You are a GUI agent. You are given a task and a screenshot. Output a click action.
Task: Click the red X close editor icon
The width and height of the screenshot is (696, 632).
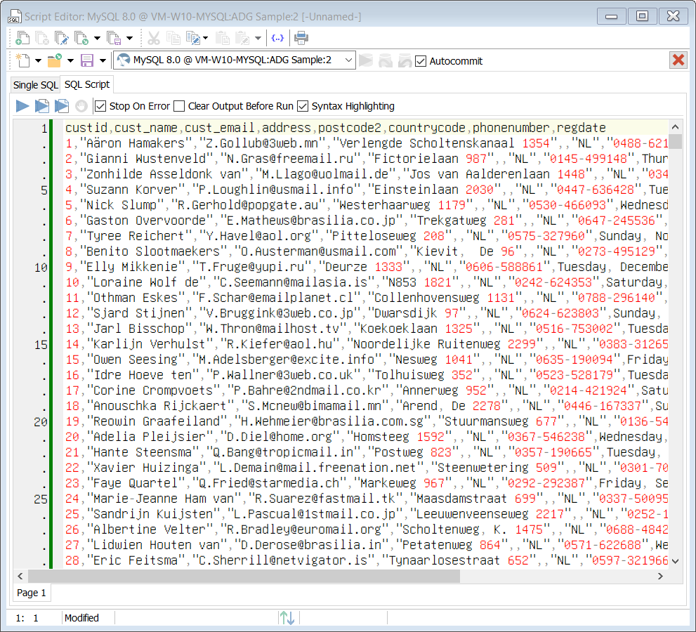coord(678,60)
